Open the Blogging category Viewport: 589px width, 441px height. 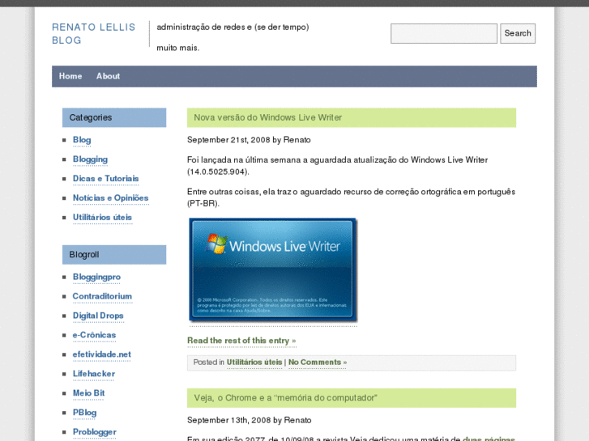(90, 159)
